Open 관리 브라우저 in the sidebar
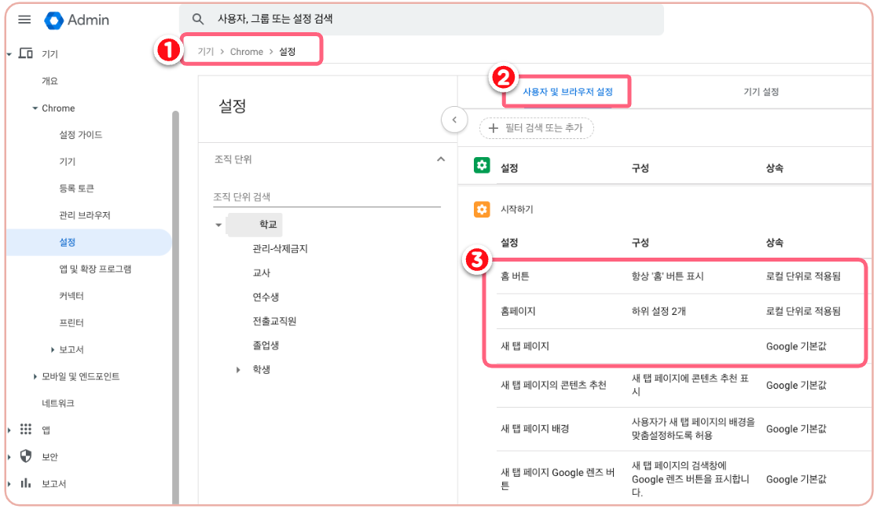877x509 pixels. tap(85, 215)
